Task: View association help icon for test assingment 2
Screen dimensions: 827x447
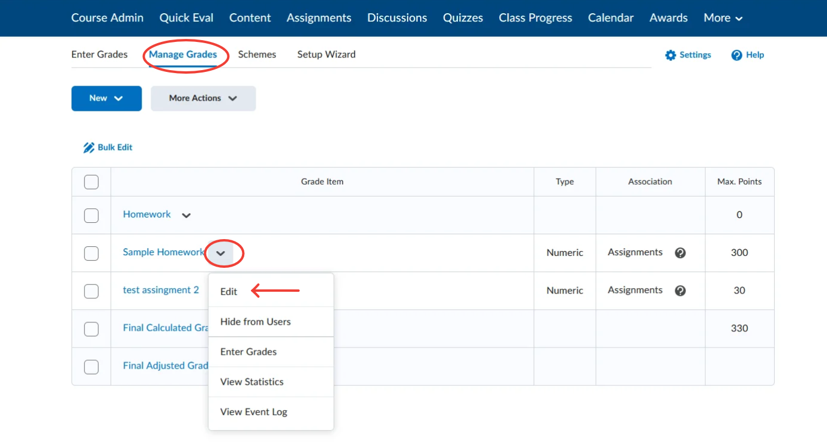Action: pos(680,290)
